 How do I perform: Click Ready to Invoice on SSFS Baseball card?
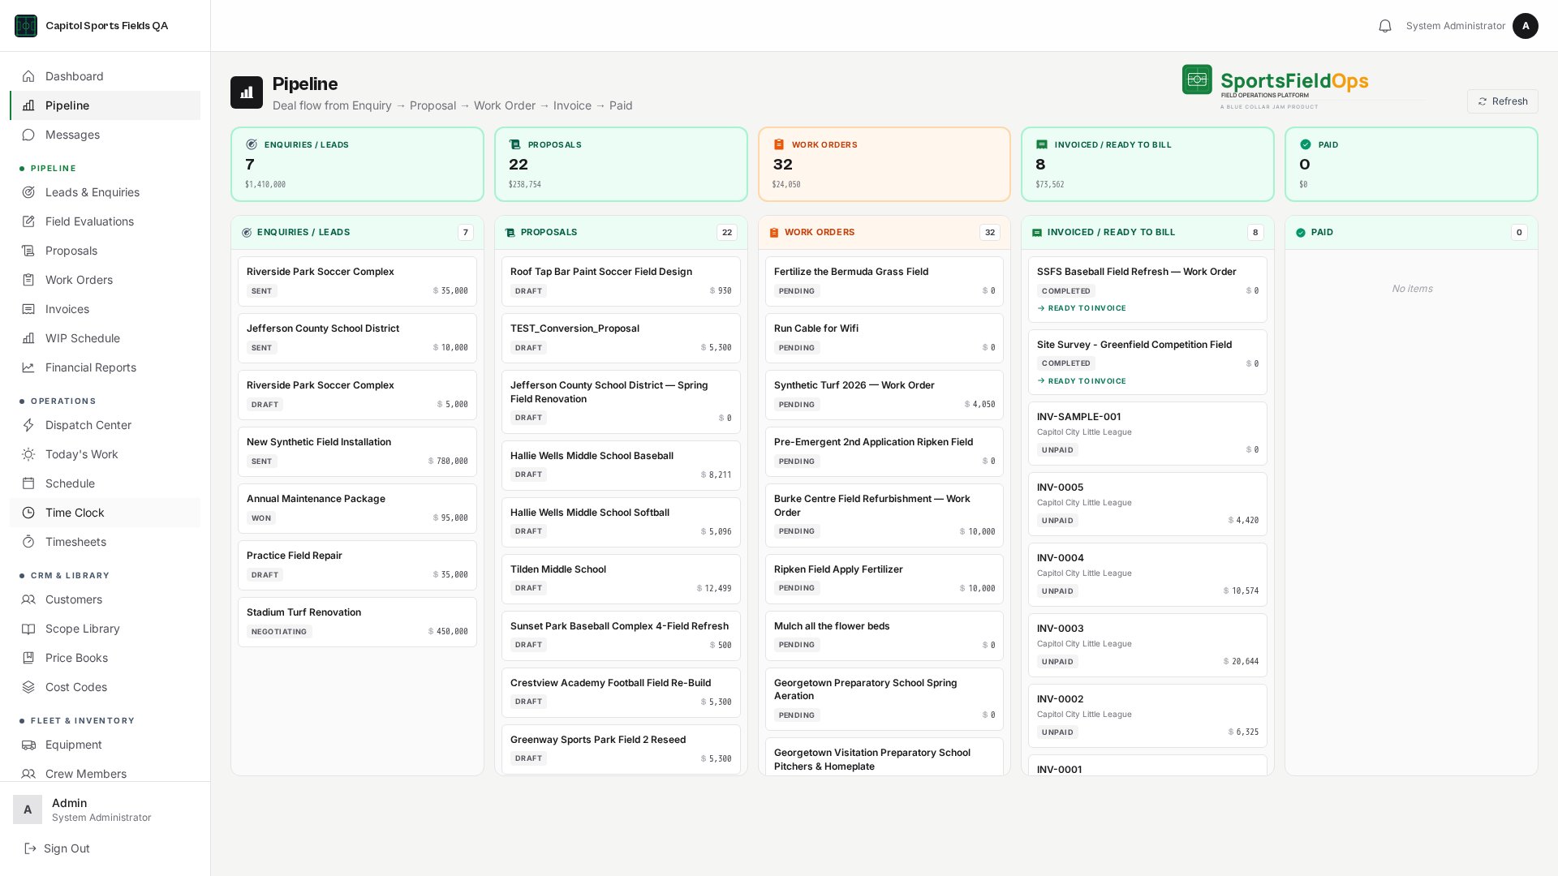pyautogui.click(x=1082, y=308)
